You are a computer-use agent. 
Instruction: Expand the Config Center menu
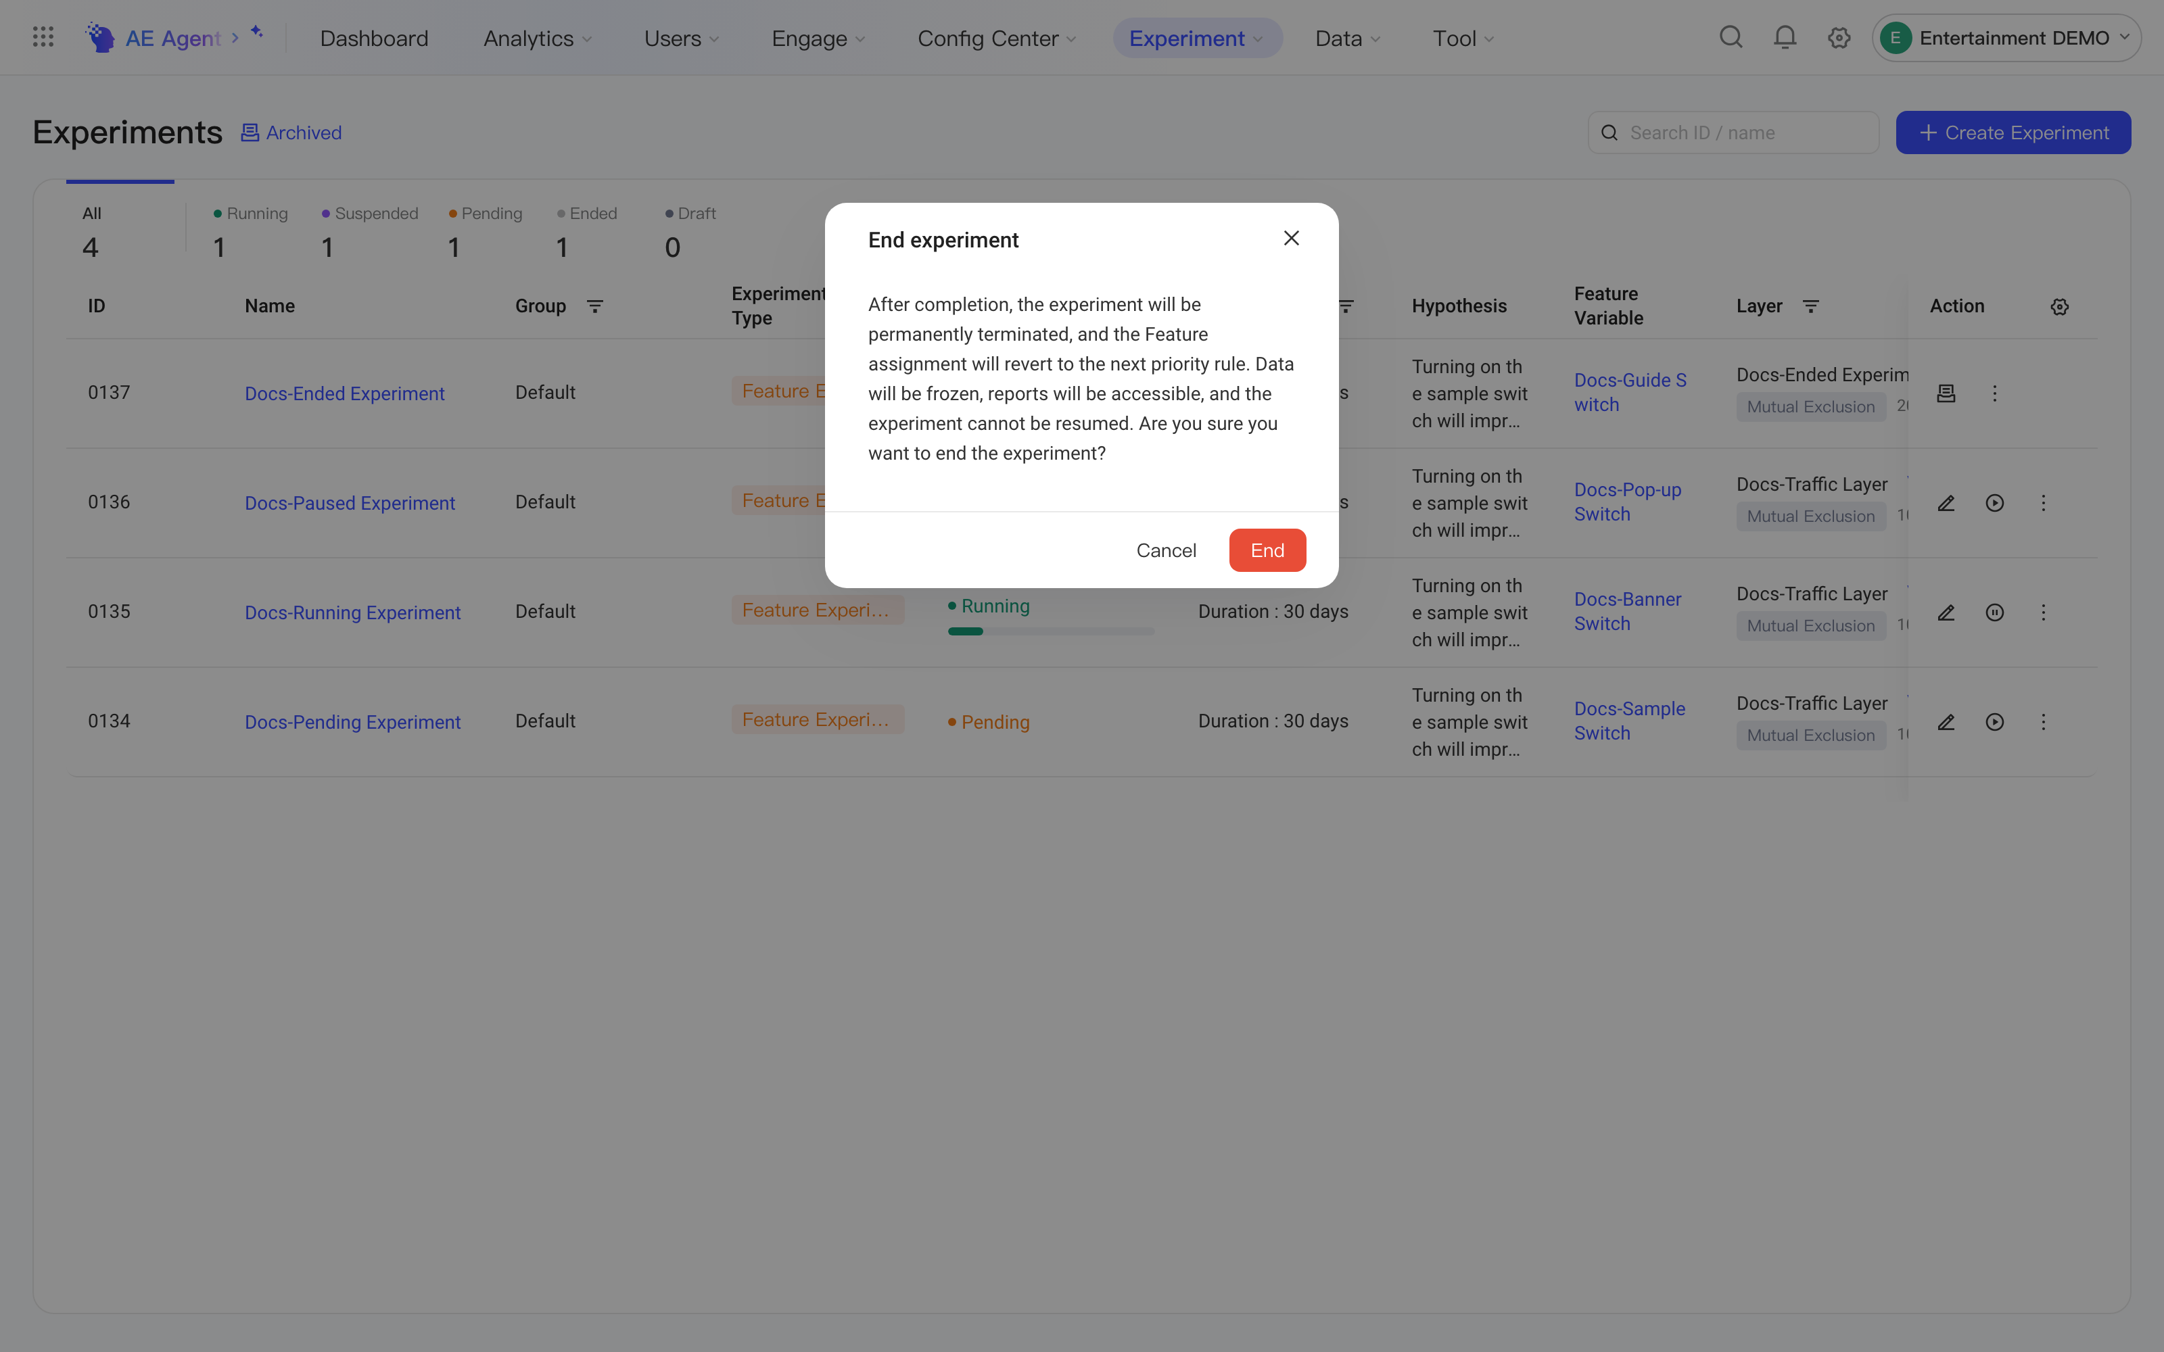996,39
